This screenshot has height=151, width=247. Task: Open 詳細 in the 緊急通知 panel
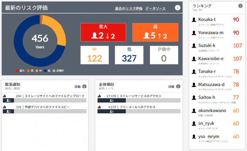(x=78, y=86)
